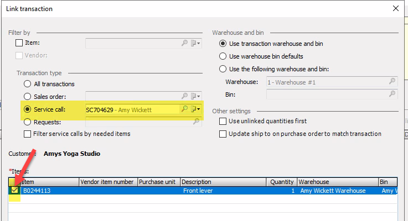Select the All transactions radio button
Viewport: 408px width, 221px height.
click(27, 84)
